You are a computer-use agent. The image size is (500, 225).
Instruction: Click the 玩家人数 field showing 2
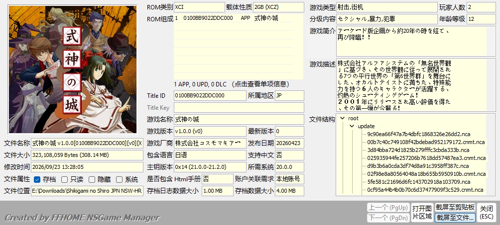pos(481,7)
